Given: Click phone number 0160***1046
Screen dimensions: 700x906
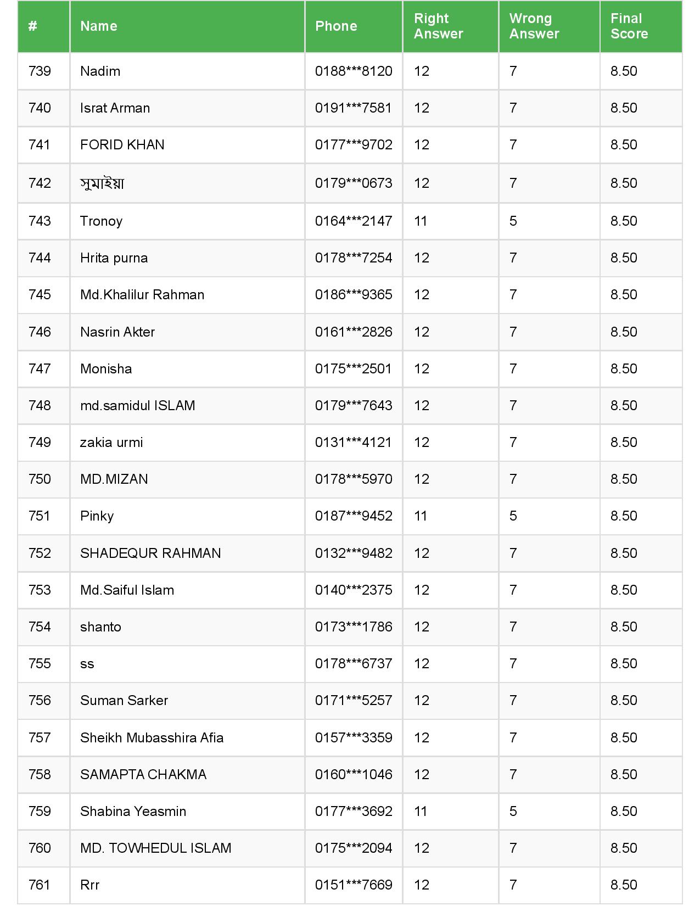Looking at the screenshot, I should coord(354,775).
